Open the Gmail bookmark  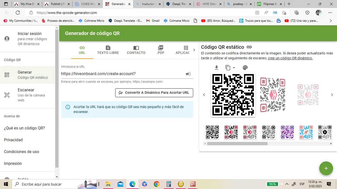pyautogui.click(x=153, y=20)
